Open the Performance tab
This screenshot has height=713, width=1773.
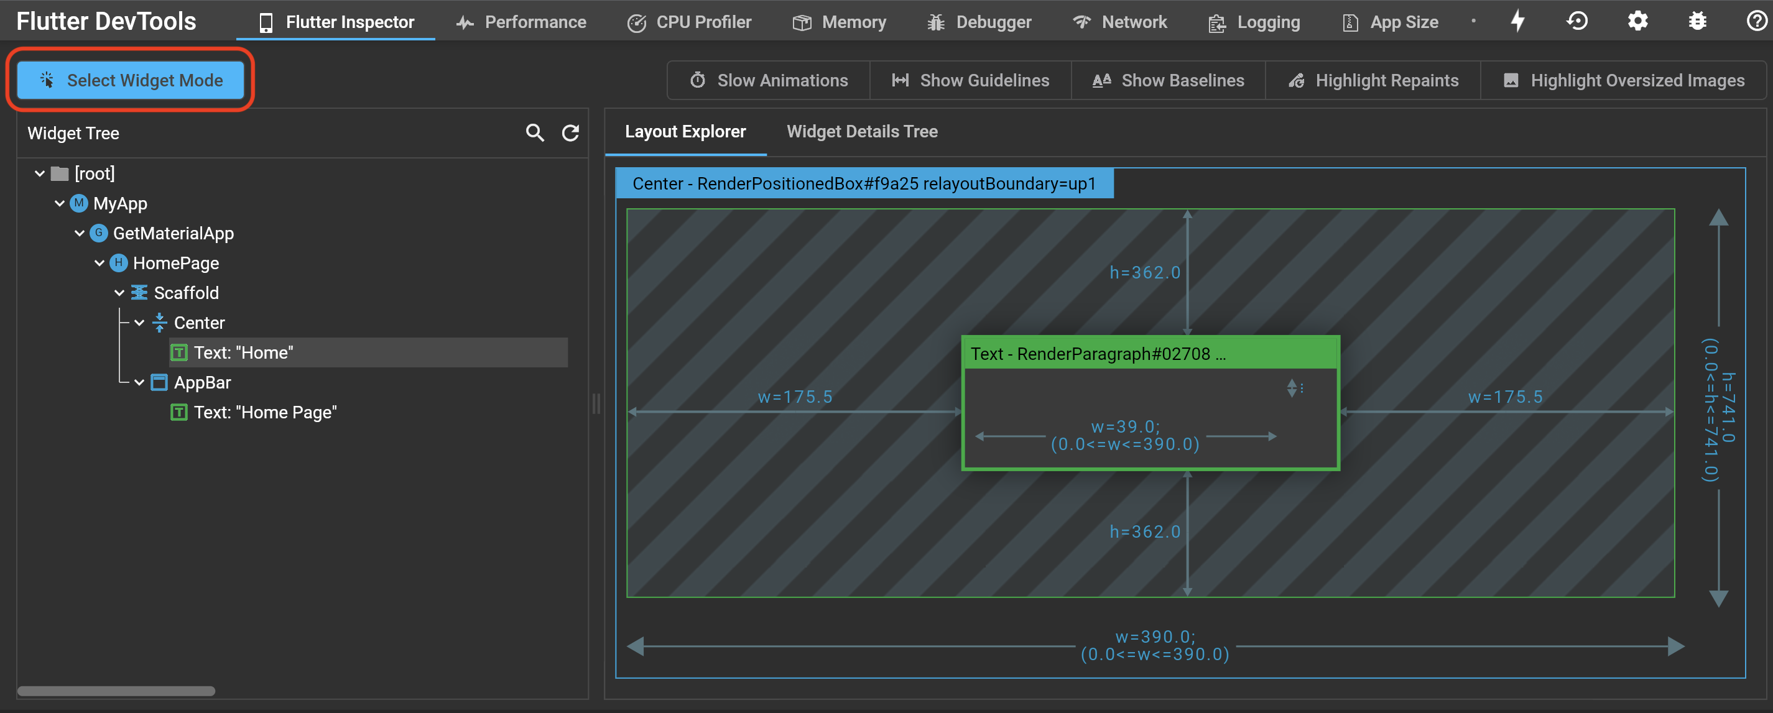[521, 22]
